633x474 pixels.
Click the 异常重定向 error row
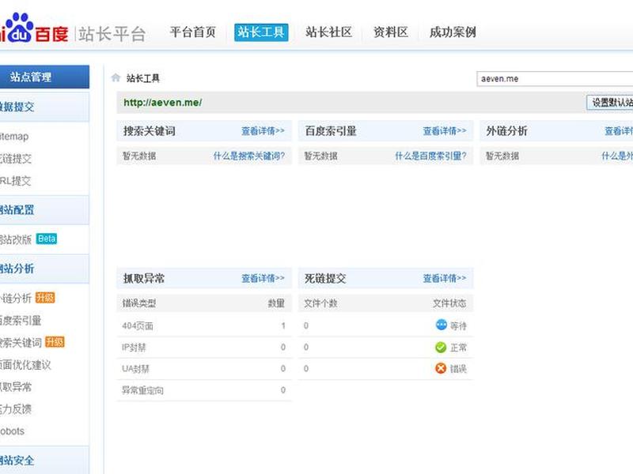(x=204, y=390)
